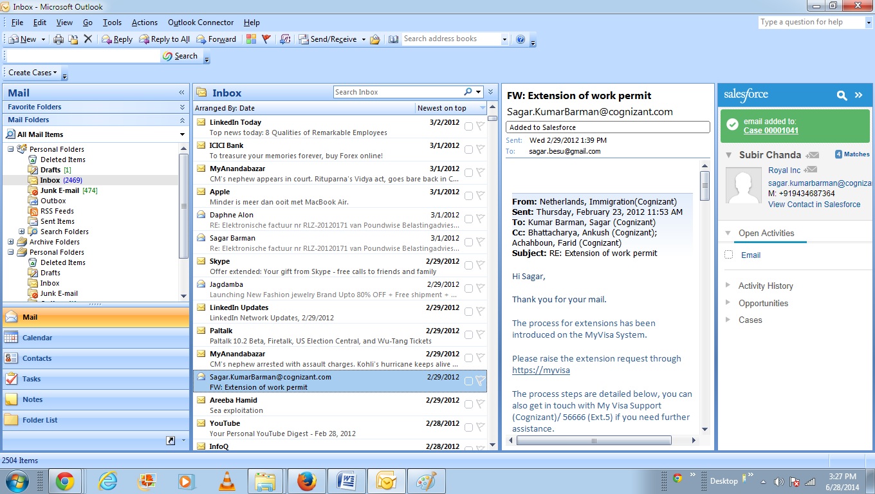Click View Contact in Salesforce link

click(x=814, y=205)
